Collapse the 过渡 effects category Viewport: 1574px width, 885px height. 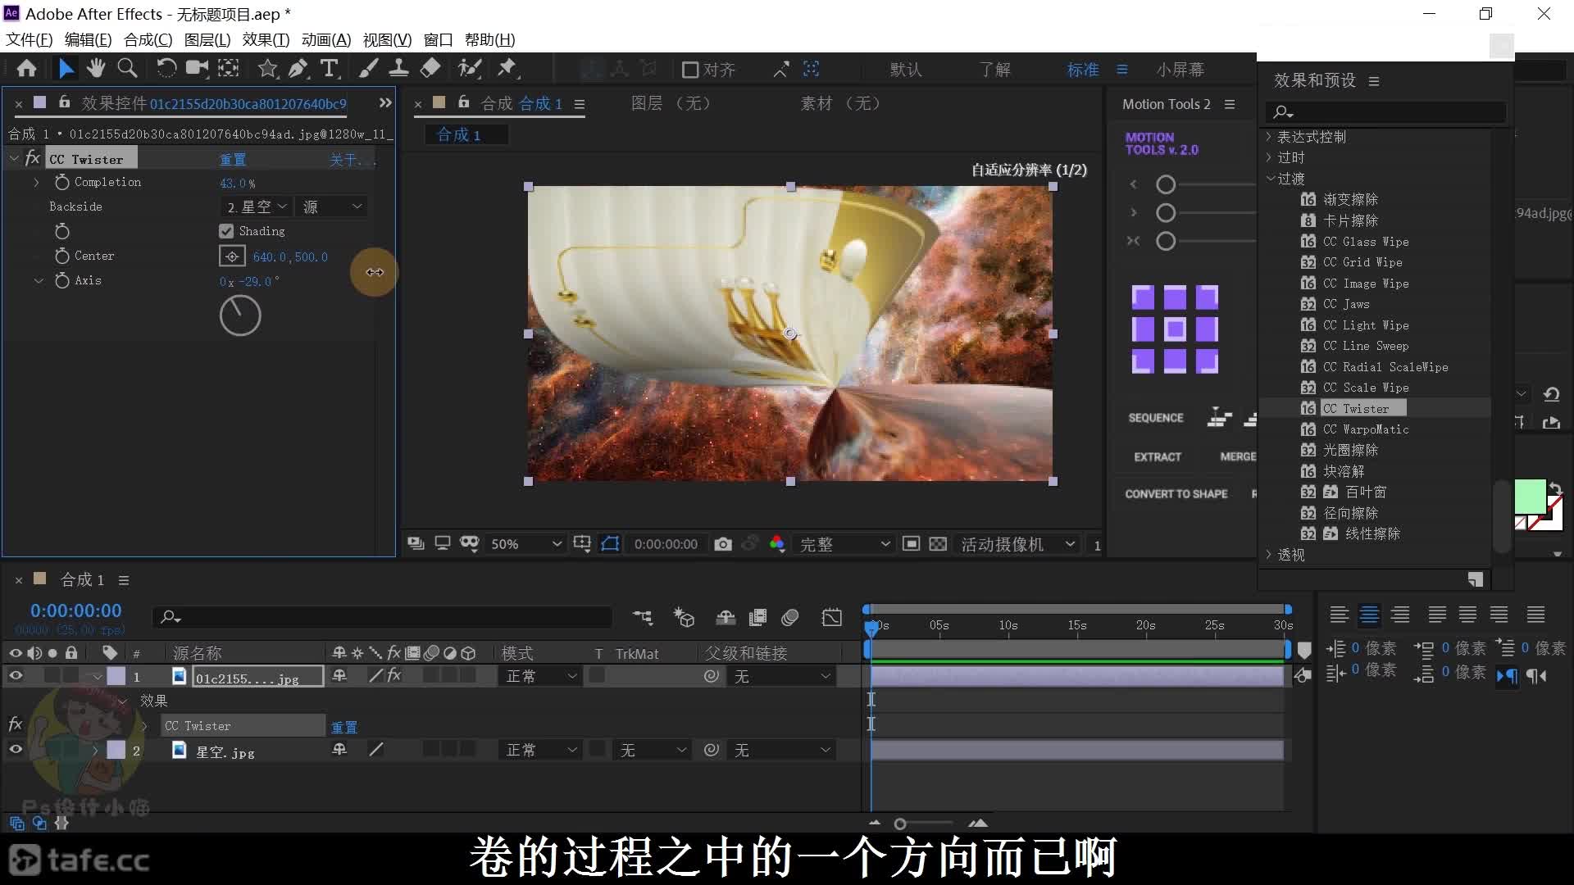click(1271, 178)
